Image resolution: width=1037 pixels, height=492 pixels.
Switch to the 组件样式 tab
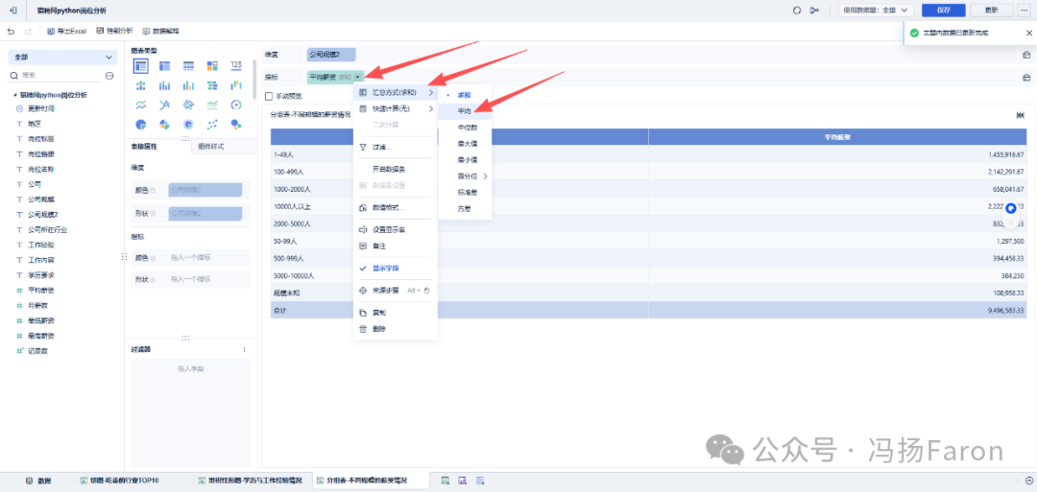coord(211,147)
